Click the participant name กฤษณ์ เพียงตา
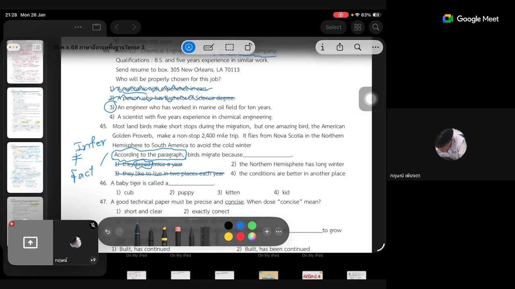 point(405,176)
